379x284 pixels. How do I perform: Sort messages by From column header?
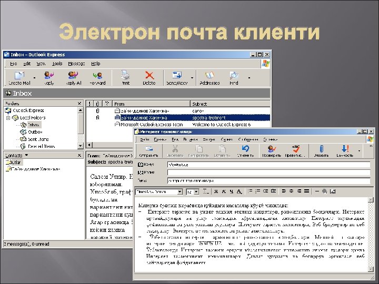tap(151, 104)
